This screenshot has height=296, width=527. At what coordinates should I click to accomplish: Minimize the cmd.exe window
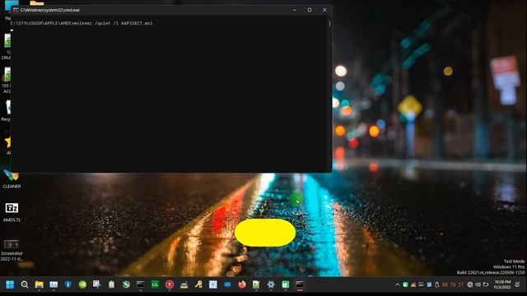click(x=295, y=10)
